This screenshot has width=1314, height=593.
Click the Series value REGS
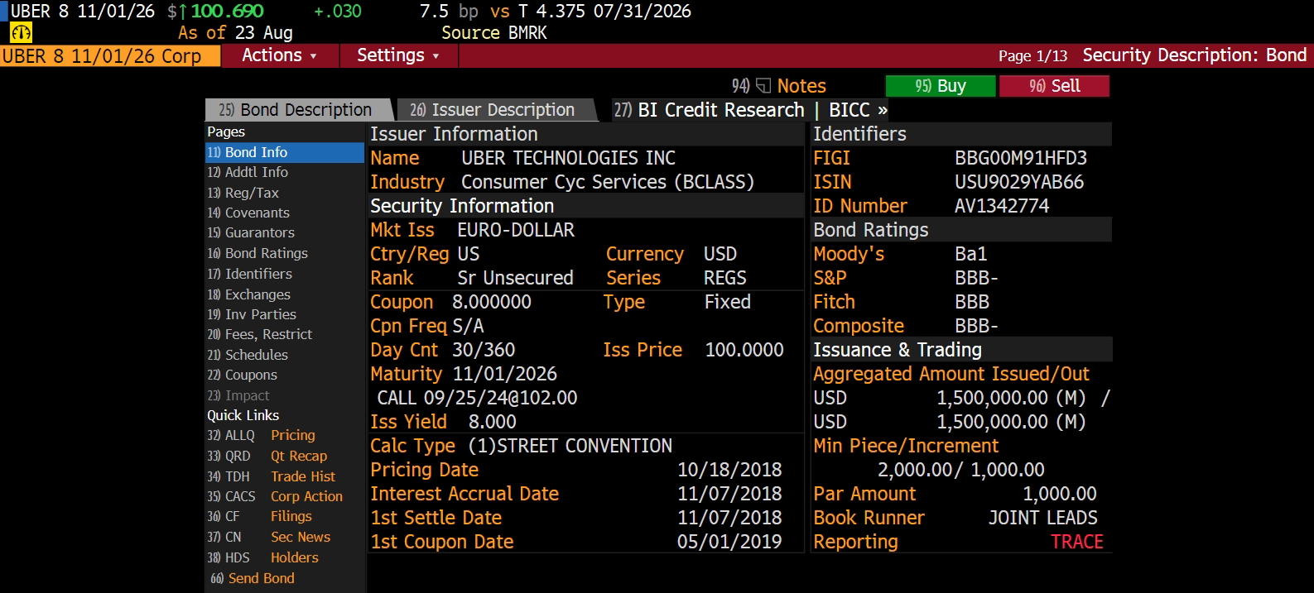tap(725, 278)
